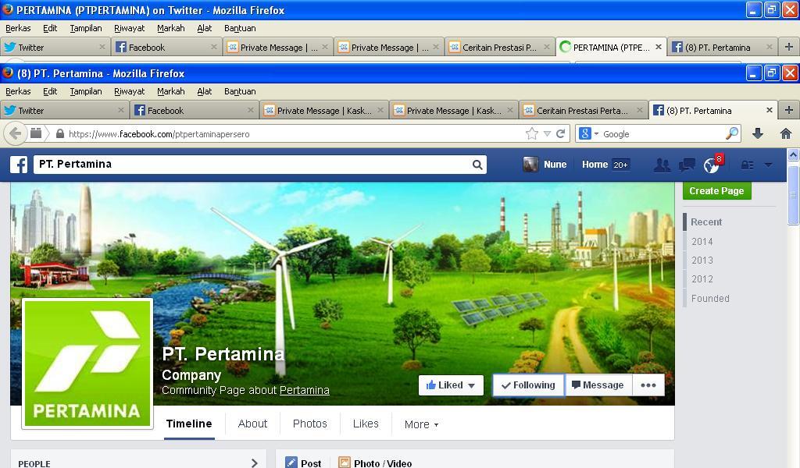This screenshot has height=468, width=800.
Task: Click the site identity padlock icon
Action: coord(59,134)
